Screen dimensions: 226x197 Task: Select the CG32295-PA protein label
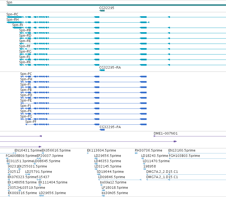click(110, 127)
